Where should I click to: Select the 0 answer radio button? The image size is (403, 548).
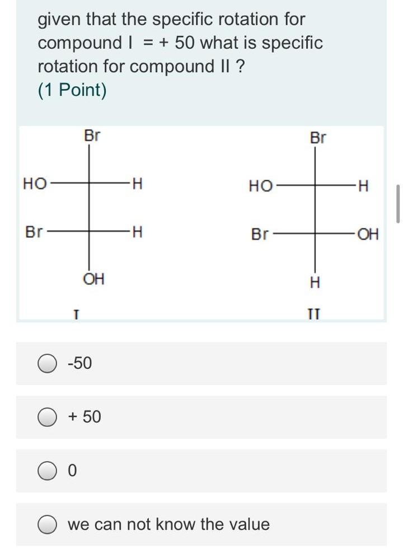(x=47, y=470)
